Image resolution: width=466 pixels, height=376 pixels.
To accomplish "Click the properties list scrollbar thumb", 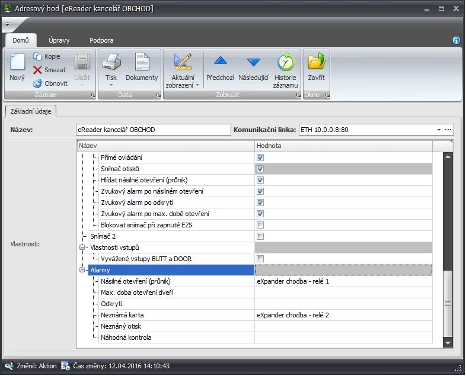I will point(448,304).
